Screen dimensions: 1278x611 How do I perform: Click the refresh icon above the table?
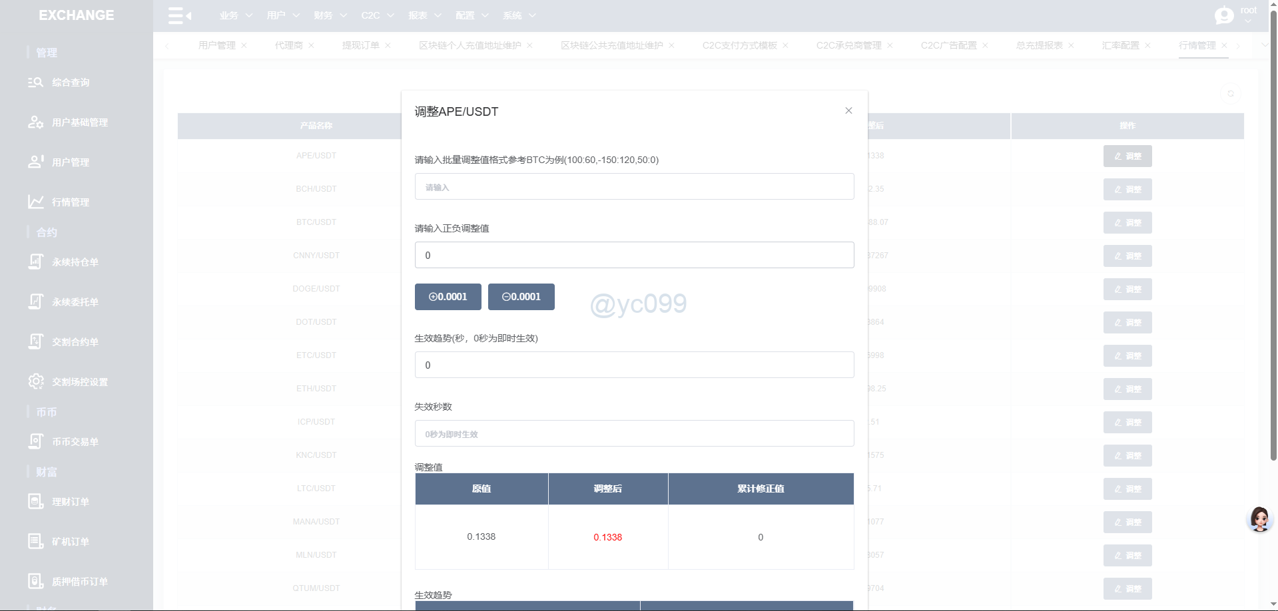click(1230, 94)
